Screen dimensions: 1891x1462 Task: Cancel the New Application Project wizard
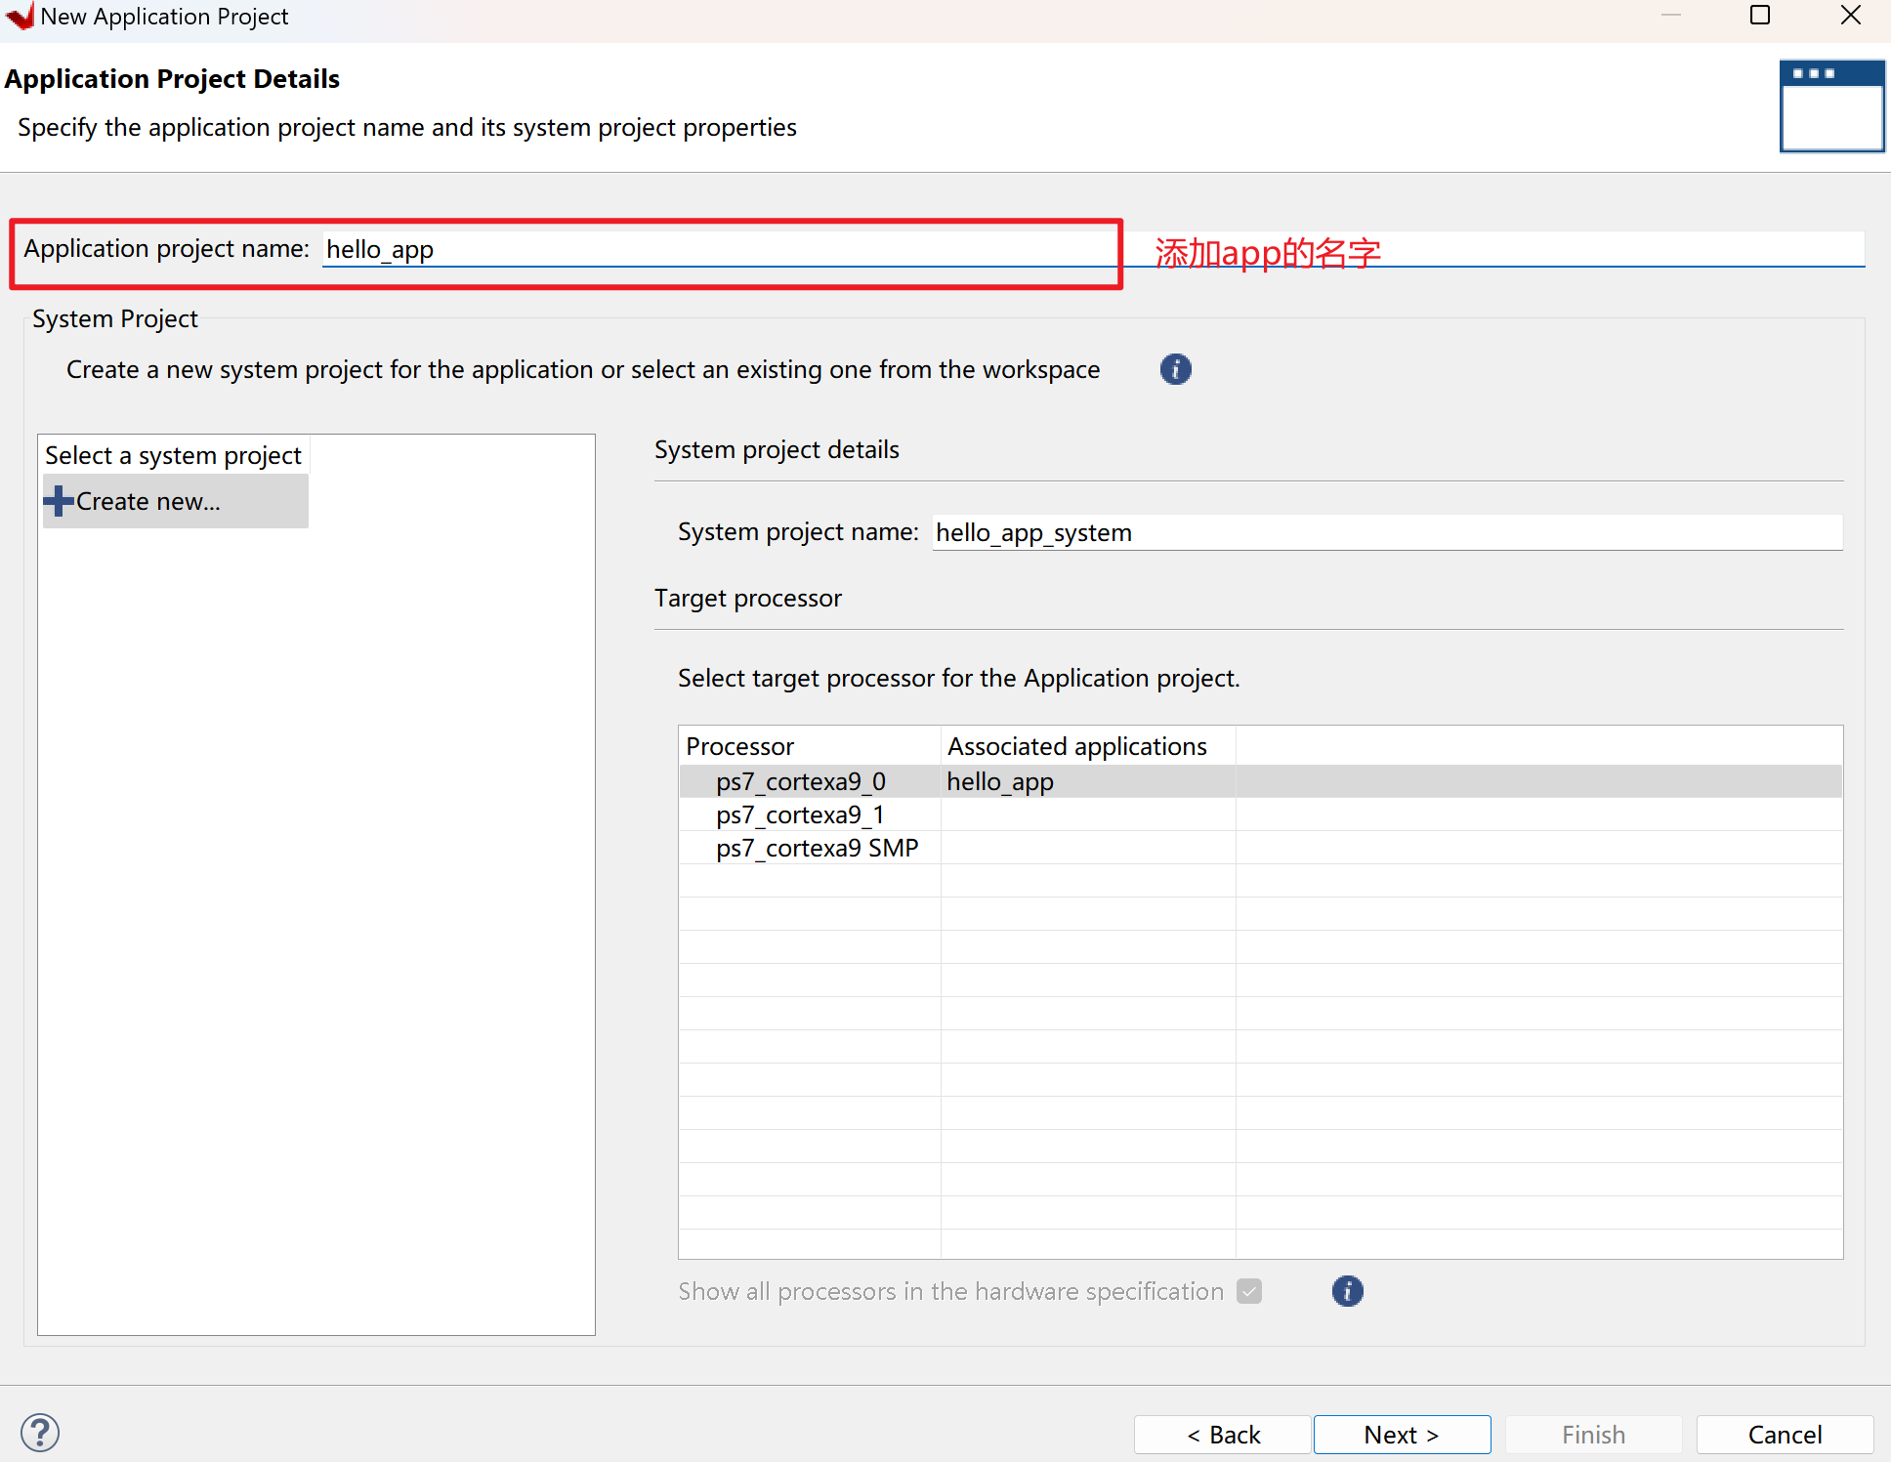click(1785, 1435)
